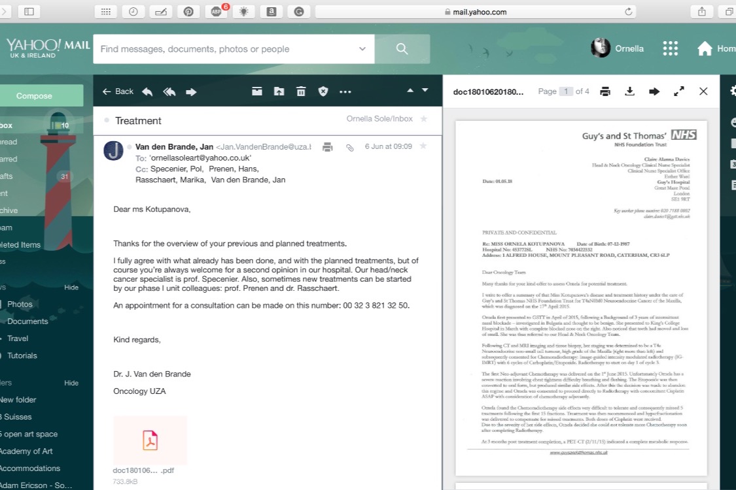
Task: Forward the Treatment email
Action: pos(191,91)
